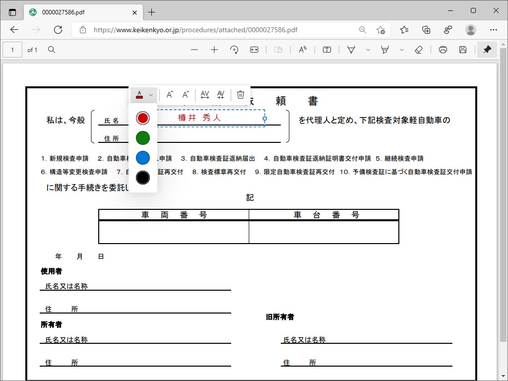This screenshot has width=508, height=381.
Task: Print the PDF document
Action: click(x=443, y=50)
